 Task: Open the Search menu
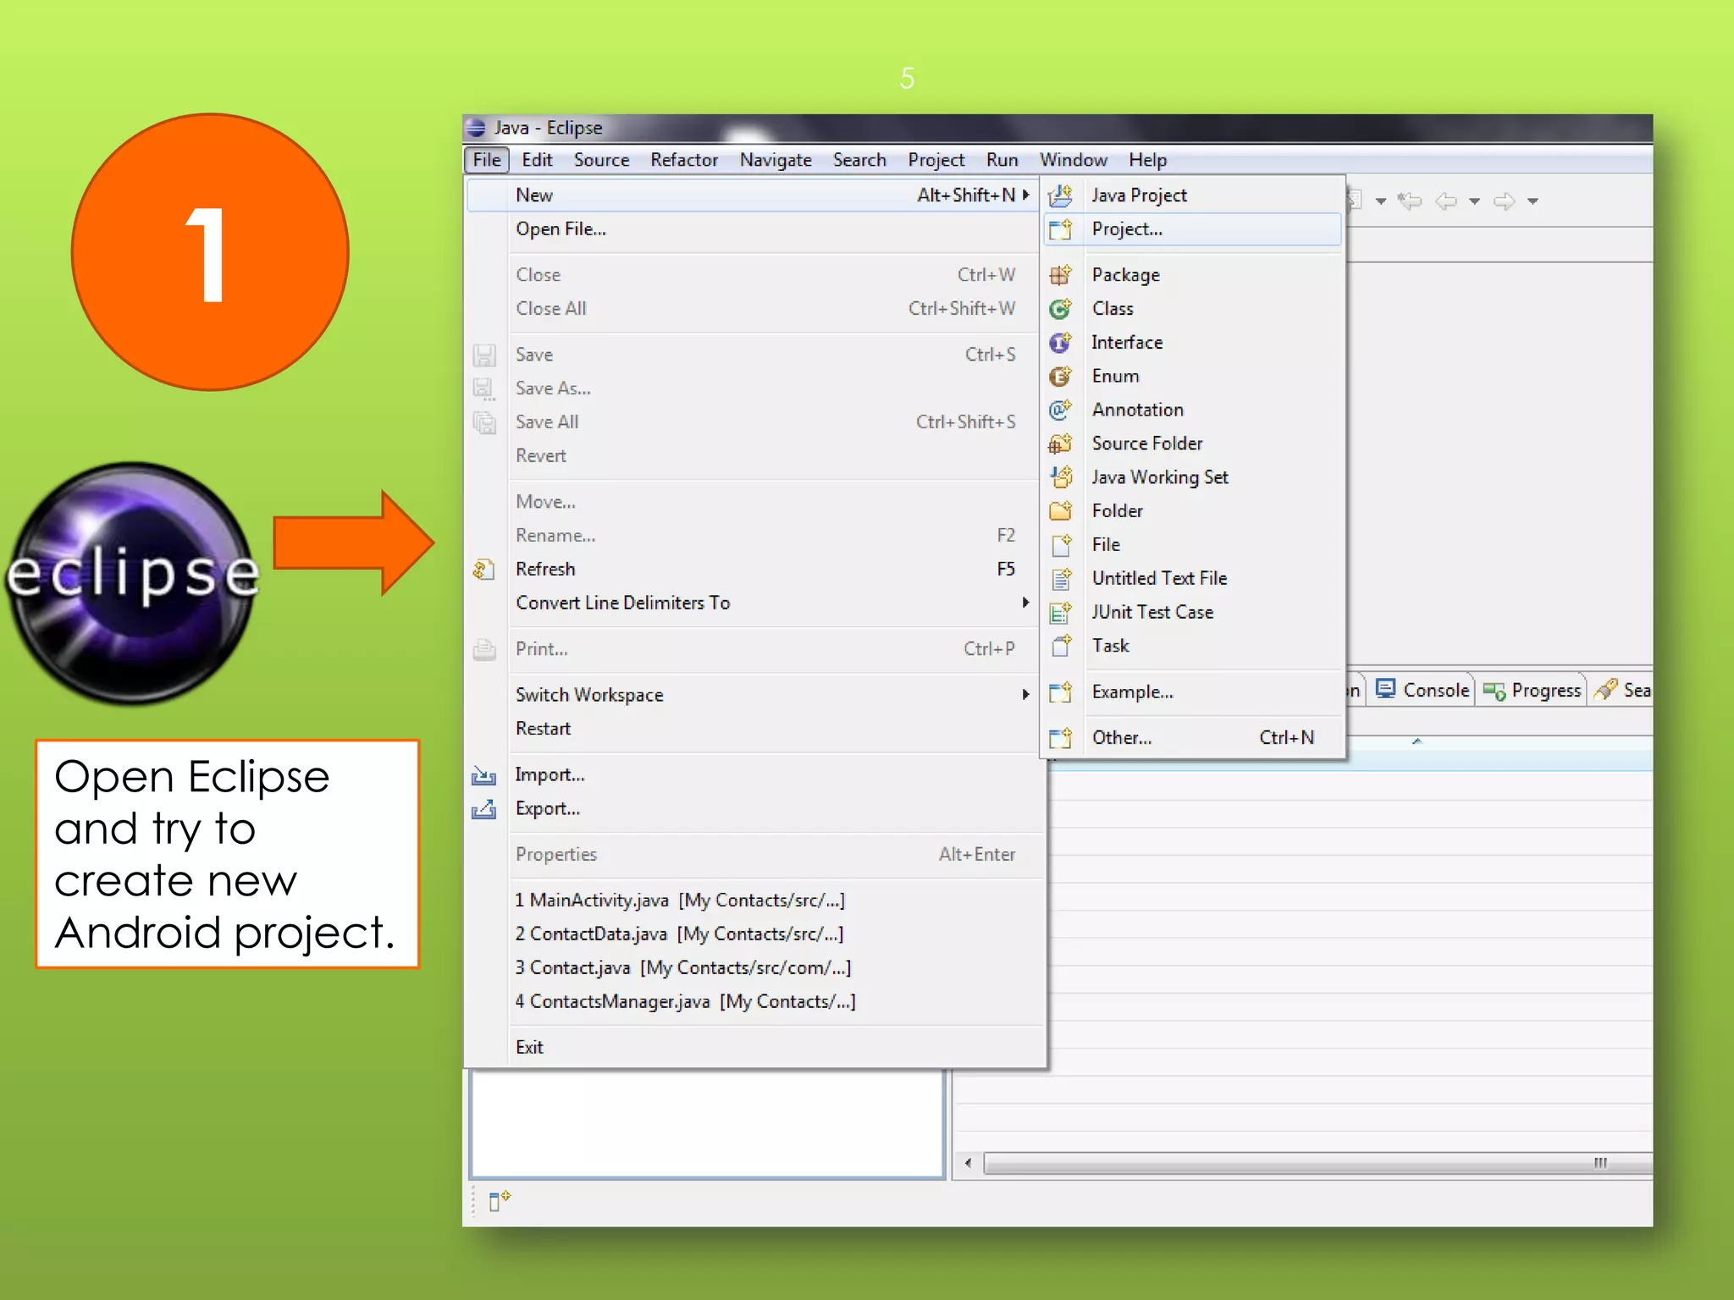[859, 160]
